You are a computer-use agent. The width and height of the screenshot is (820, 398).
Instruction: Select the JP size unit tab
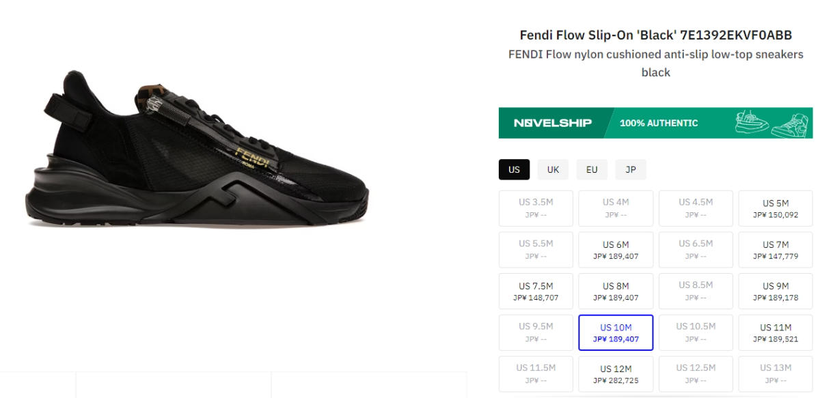pos(630,169)
